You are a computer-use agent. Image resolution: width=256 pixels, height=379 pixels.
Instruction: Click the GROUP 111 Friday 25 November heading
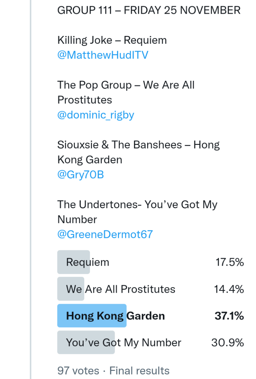click(149, 10)
